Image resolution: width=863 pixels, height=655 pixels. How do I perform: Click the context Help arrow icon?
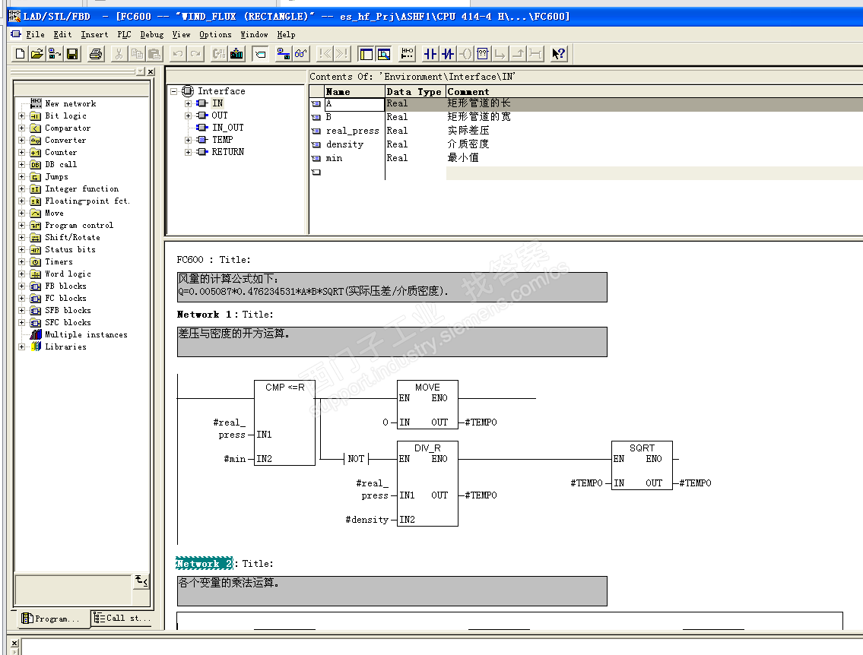tap(558, 54)
